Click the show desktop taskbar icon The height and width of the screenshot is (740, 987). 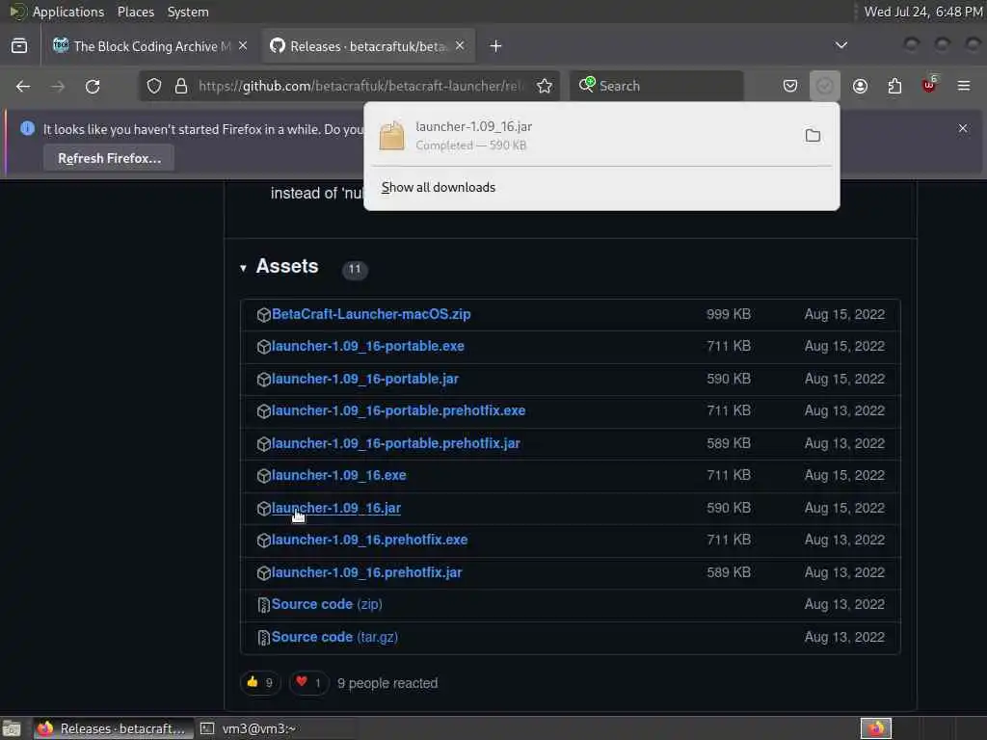click(x=12, y=728)
